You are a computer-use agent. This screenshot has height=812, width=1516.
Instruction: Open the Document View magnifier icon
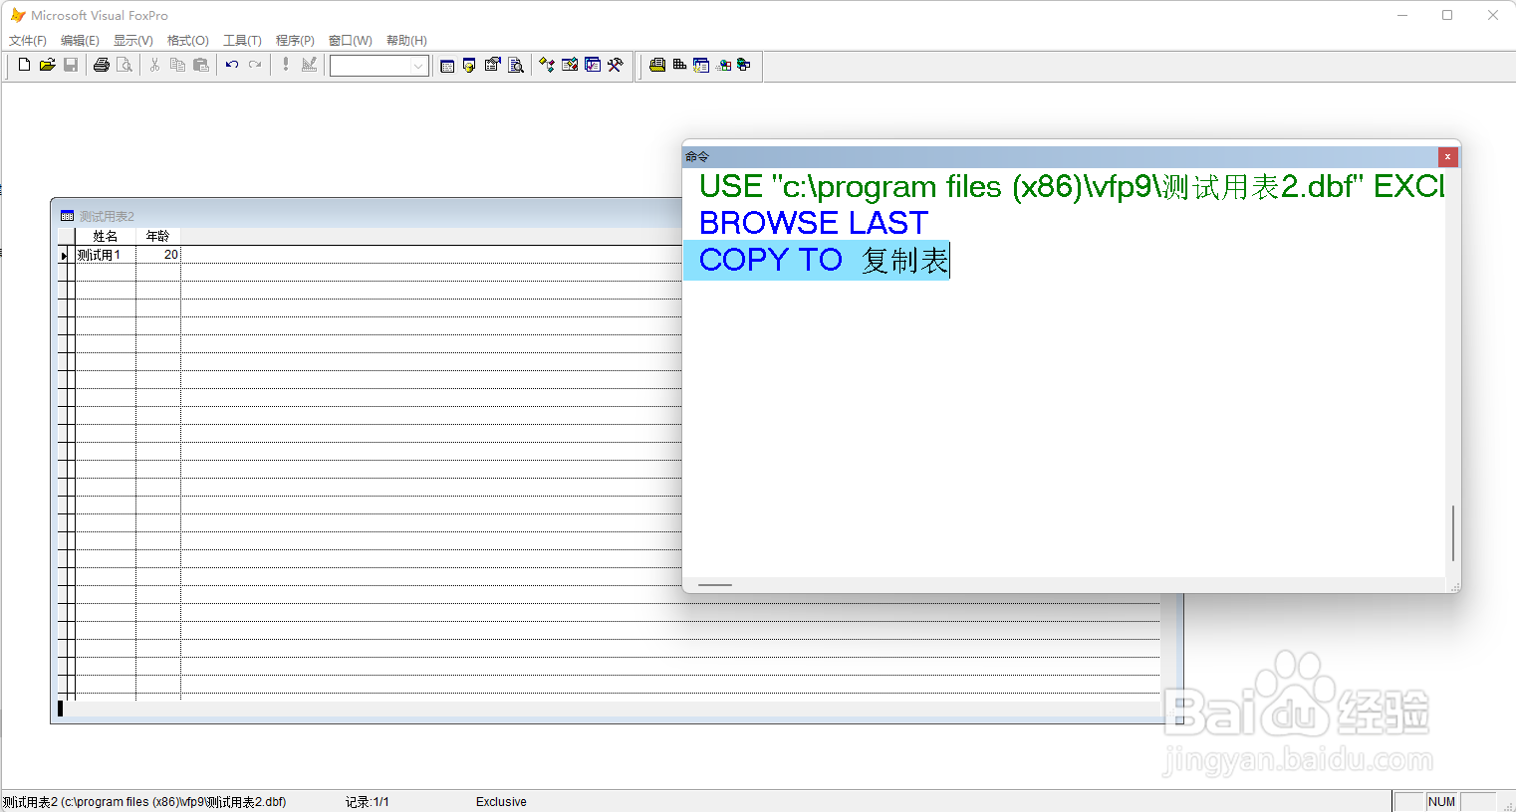pos(515,66)
